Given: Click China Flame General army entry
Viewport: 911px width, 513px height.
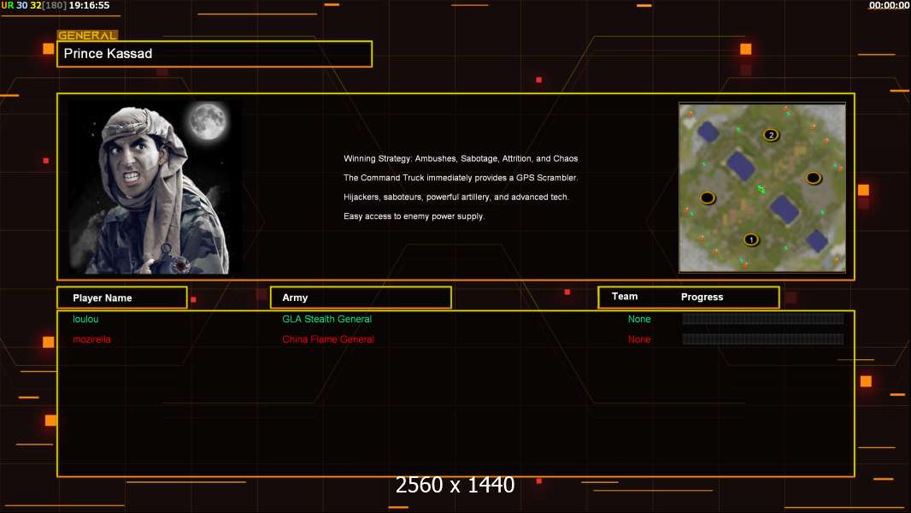Looking at the screenshot, I should [x=328, y=339].
